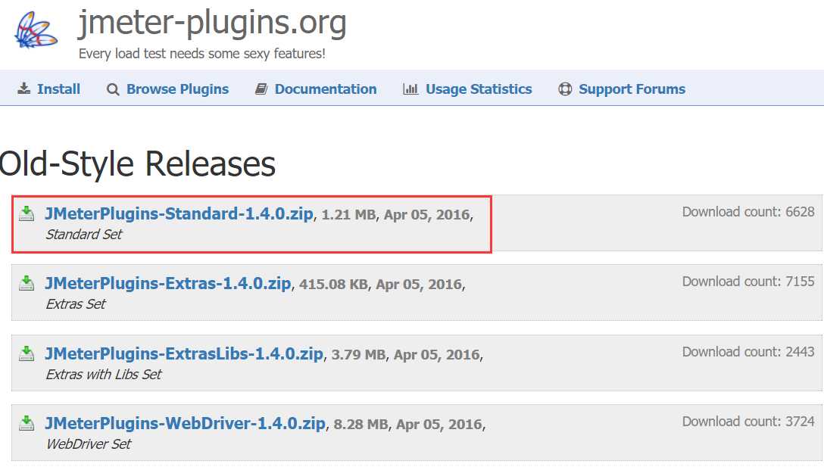The height and width of the screenshot is (467, 824).
Task: Click the jmeter-plugins.org site title
Action: pos(212,23)
